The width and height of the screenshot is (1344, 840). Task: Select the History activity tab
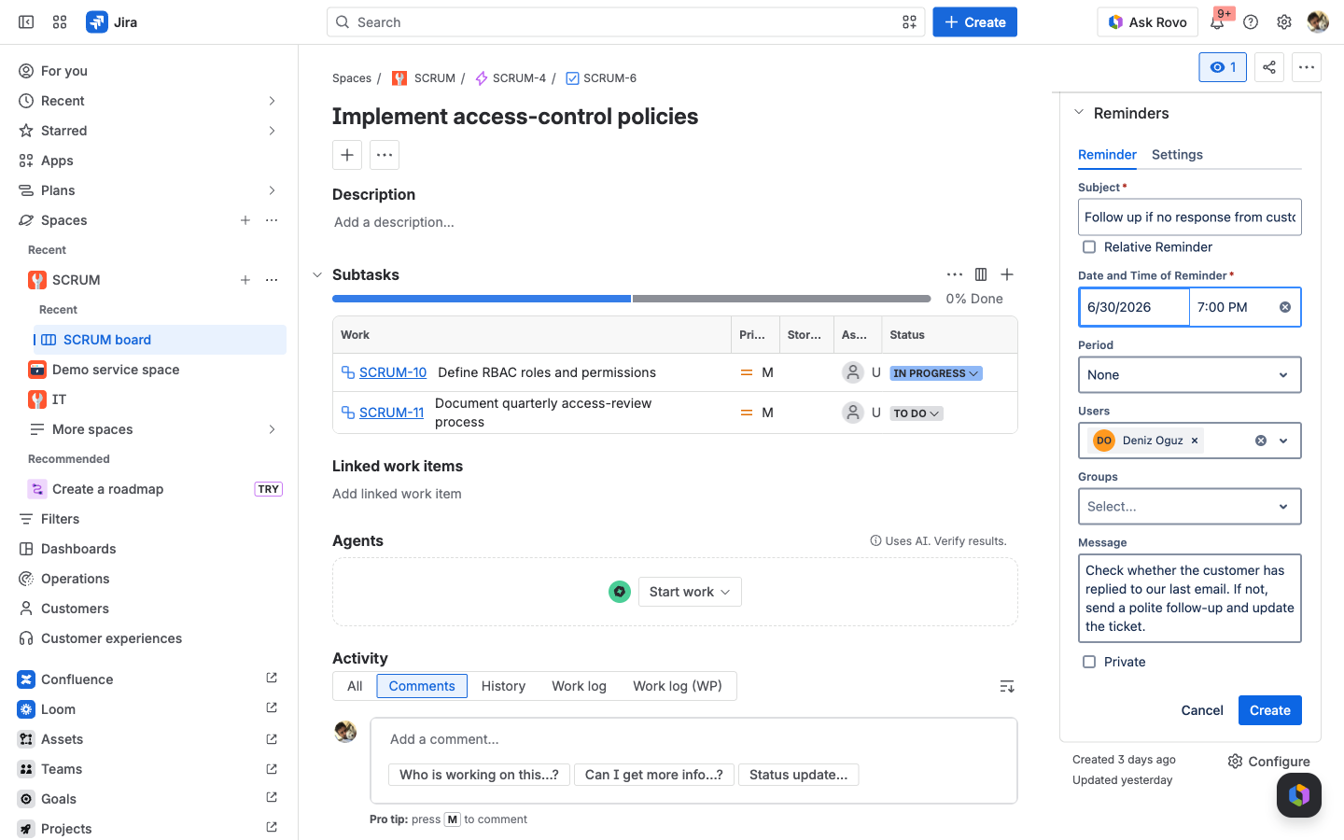click(503, 686)
